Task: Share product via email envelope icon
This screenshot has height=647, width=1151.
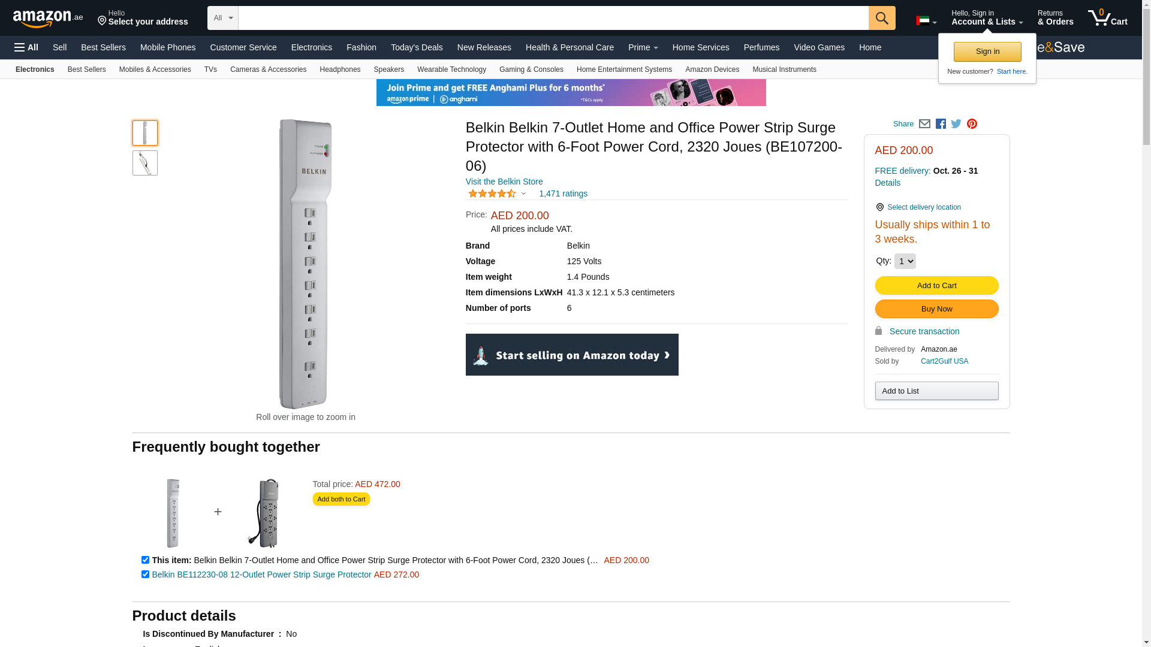Action: [924, 124]
